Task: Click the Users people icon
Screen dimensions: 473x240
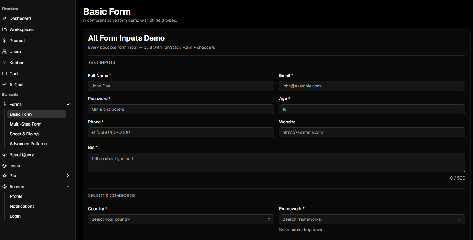Action: 5,52
